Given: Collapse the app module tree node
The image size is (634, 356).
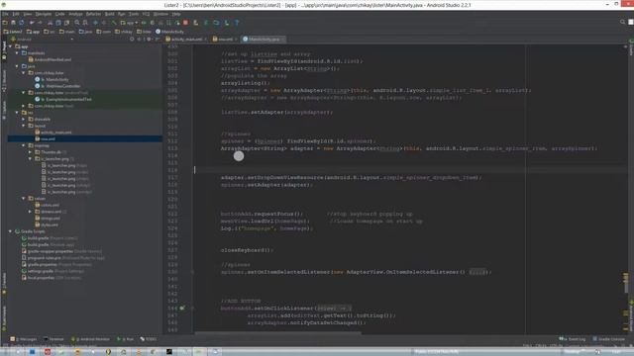Looking at the screenshot, I should pos(11,46).
